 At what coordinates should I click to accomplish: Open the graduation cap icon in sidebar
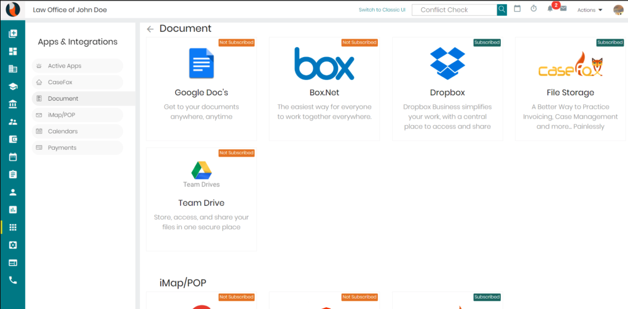[x=13, y=87]
